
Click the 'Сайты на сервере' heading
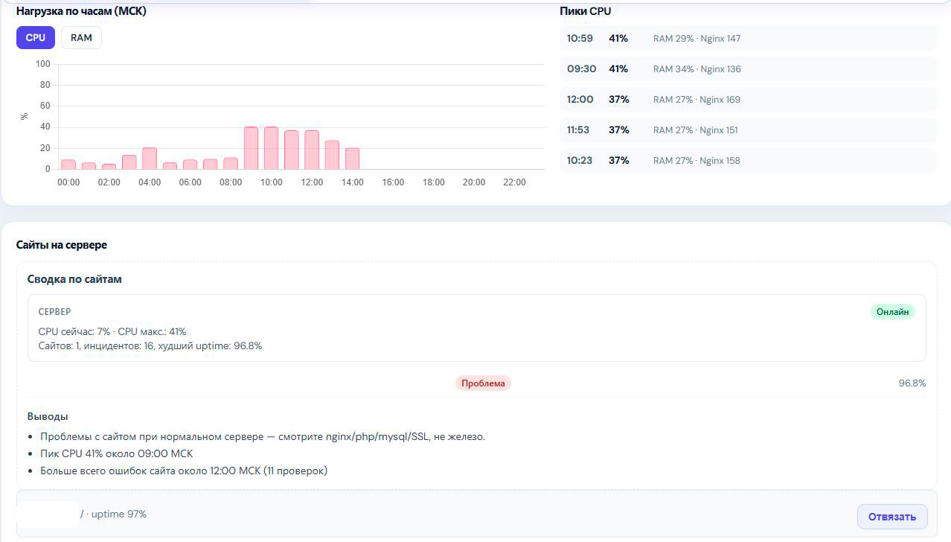click(x=62, y=245)
